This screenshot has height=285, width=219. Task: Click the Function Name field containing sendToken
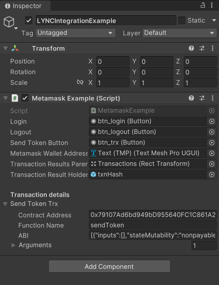pyautogui.click(x=153, y=225)
